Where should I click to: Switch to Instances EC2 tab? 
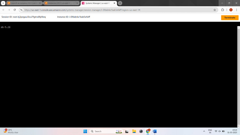tap(61, 3)
